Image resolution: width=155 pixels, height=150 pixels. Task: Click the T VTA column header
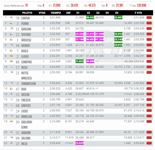[138, 13]
